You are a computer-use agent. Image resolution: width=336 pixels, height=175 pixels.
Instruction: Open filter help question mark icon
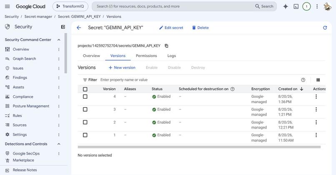[x=303, y=80]
